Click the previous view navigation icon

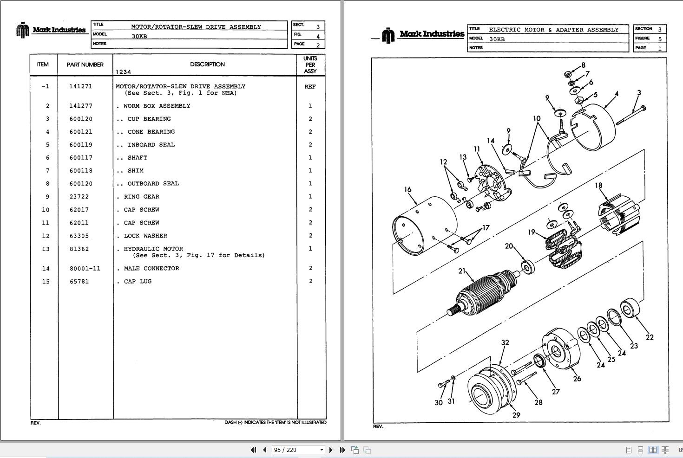pos(355,450)
